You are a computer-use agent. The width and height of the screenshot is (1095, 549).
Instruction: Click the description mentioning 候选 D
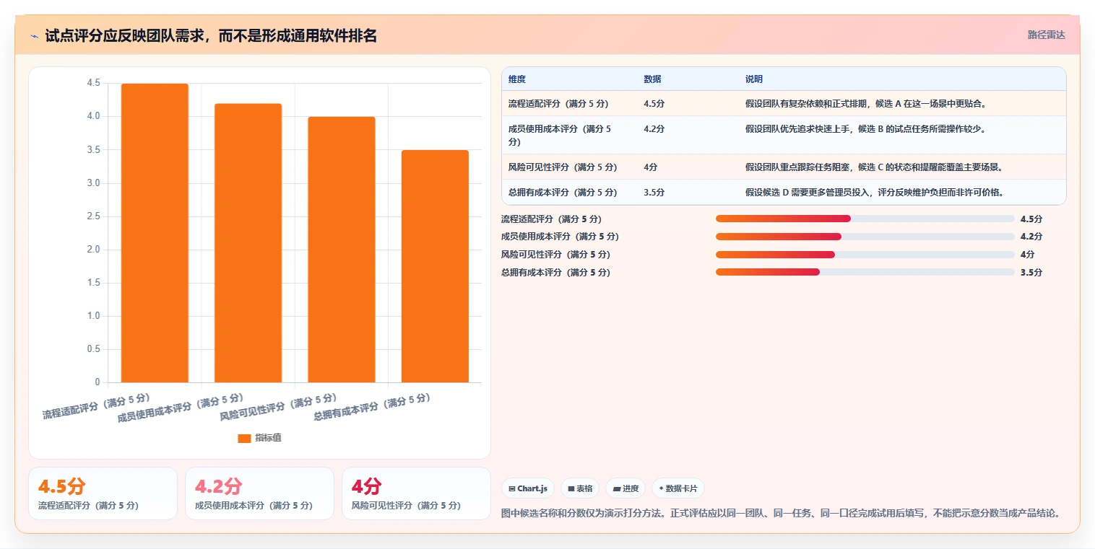(875, 193)
